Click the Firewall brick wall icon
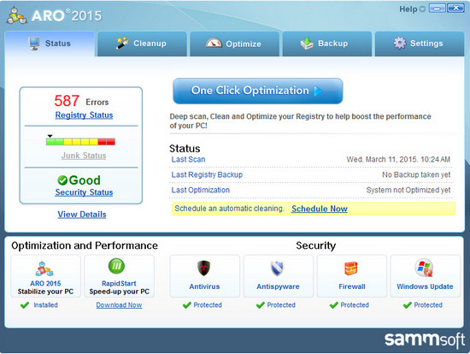Screen dimensions: 470x354 (x=350, y=268)
